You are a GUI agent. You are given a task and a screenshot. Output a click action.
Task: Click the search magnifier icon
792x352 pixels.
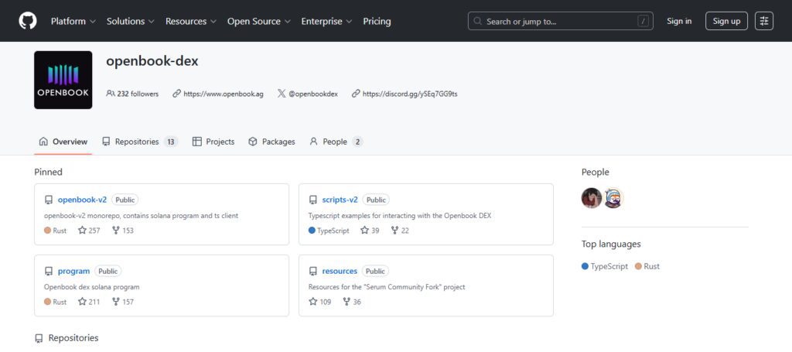[x=478, y=21]
